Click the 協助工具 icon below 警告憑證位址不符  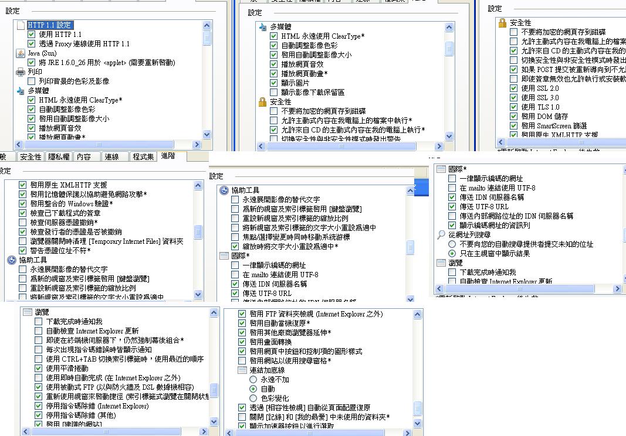(12, 260)
